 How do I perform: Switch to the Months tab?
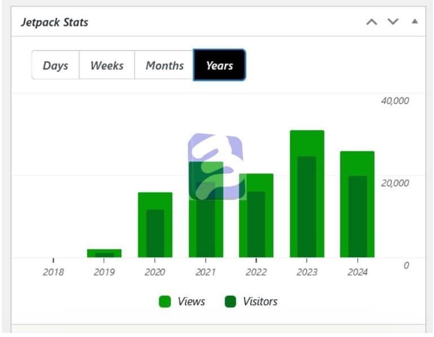(x=164, y=65)
